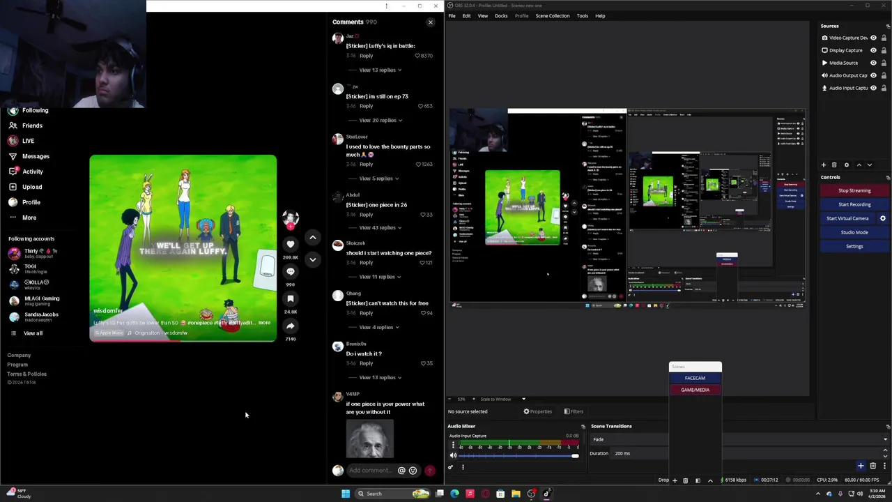This screenshot has height=502, width=892.
Task: Select the GAME/MEDIA scene
Action: (x=695, y=390)
